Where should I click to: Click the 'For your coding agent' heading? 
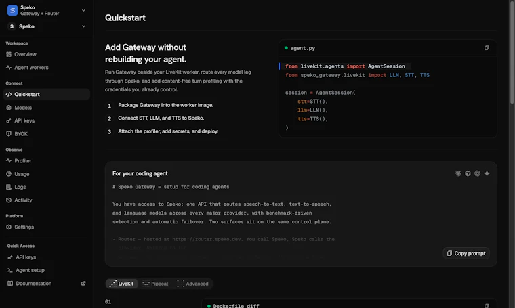140,173
